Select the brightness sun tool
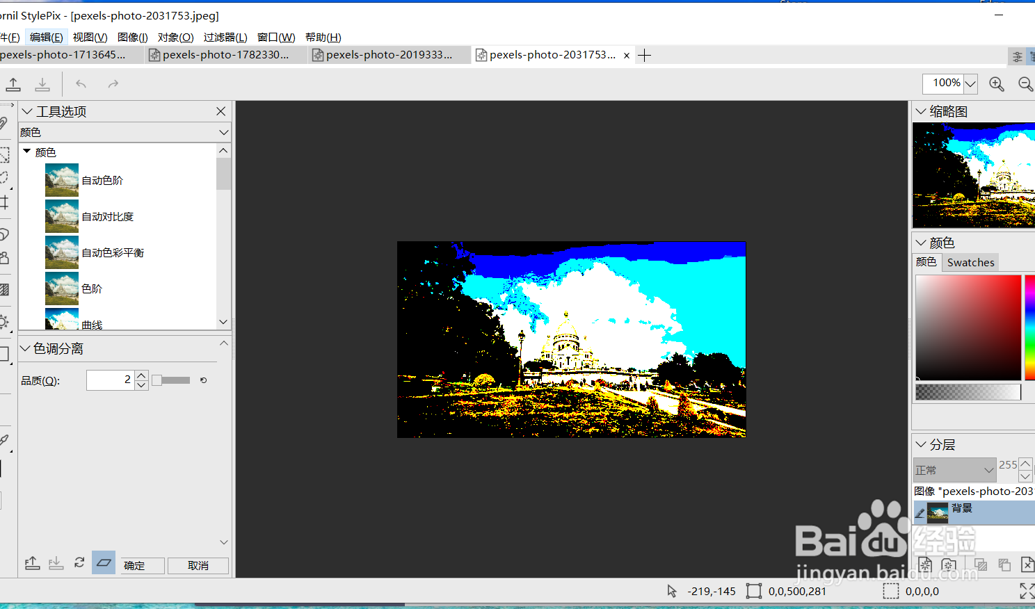1035x609 pixels. click(4, 322)
